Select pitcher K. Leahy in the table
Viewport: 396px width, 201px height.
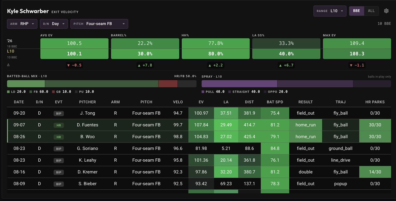[x=88, y=160]
